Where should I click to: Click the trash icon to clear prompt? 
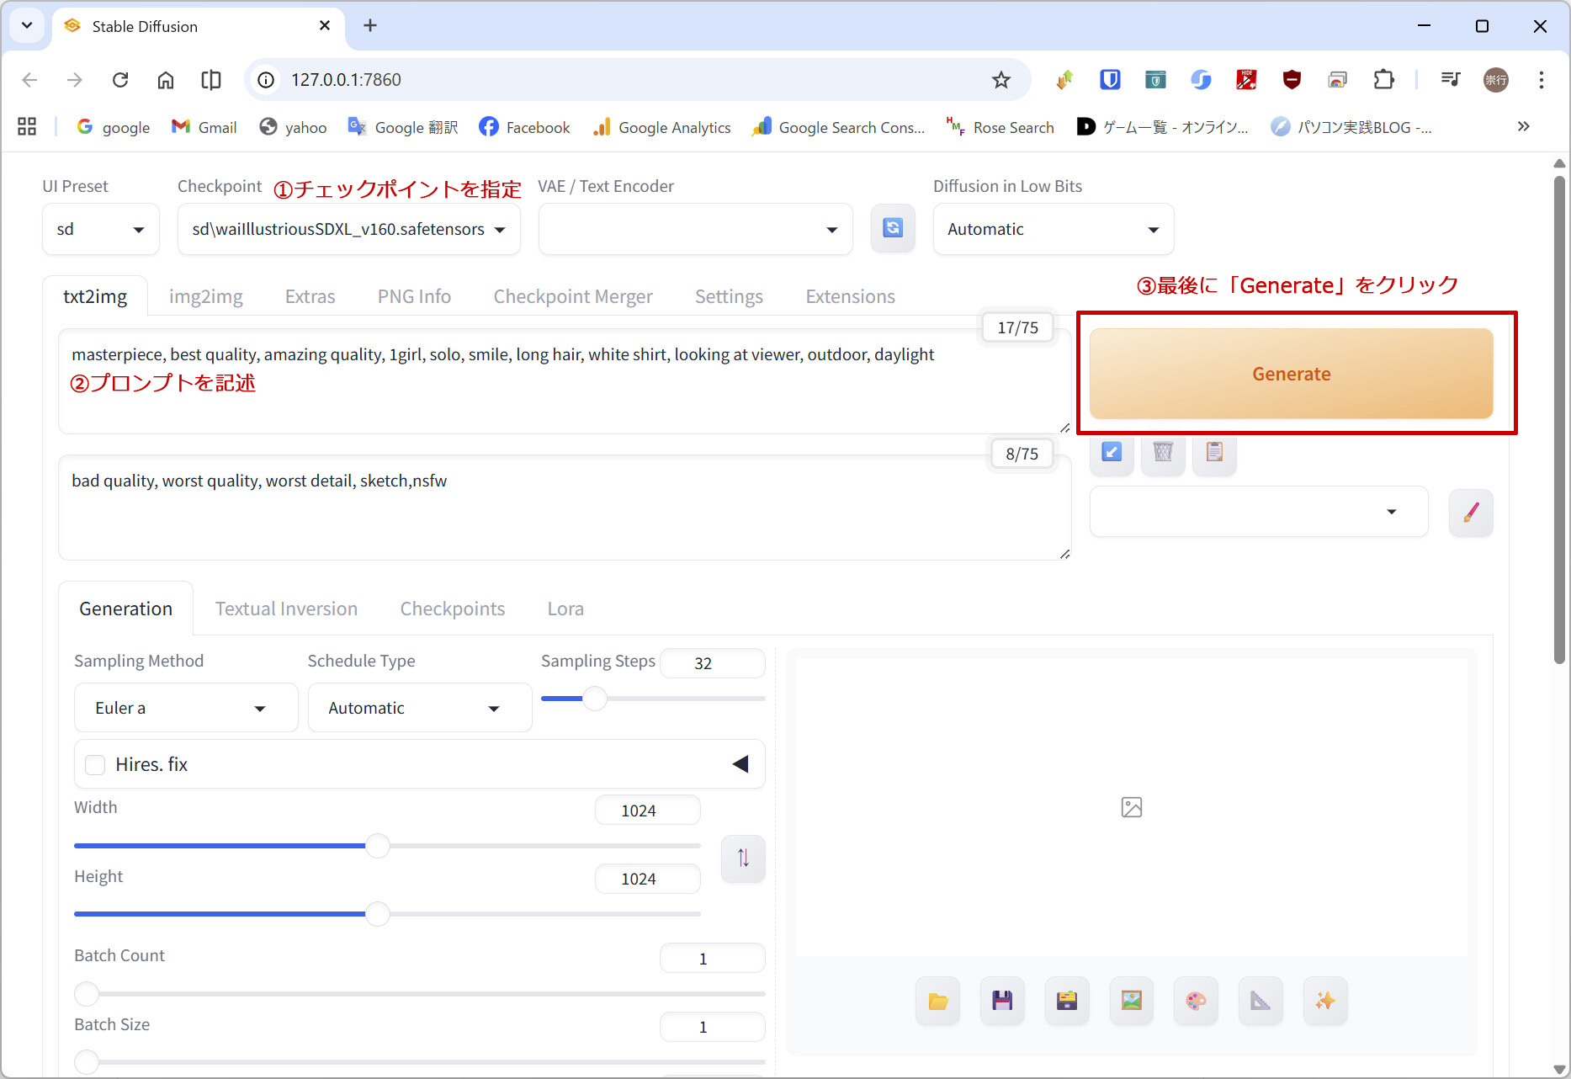1163,453
